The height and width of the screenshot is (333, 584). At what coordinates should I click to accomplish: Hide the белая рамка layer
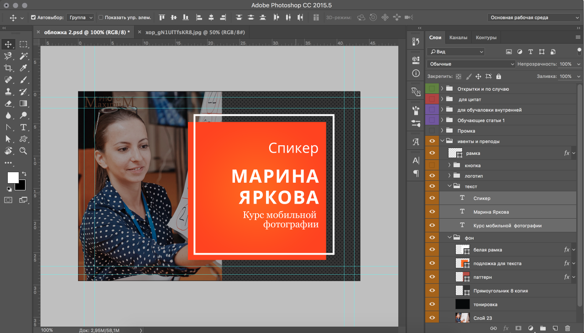coord(432,250)
